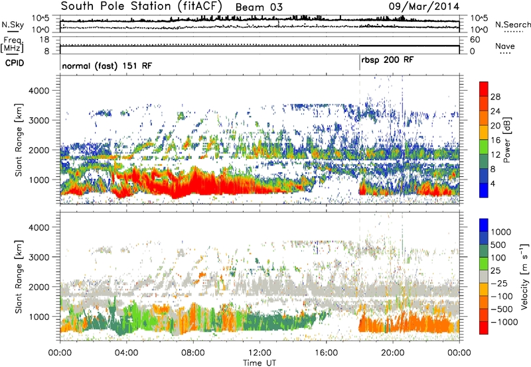Click the '28' power scale value
Viewport: 531px width, 367px height.
pos(495,97)
